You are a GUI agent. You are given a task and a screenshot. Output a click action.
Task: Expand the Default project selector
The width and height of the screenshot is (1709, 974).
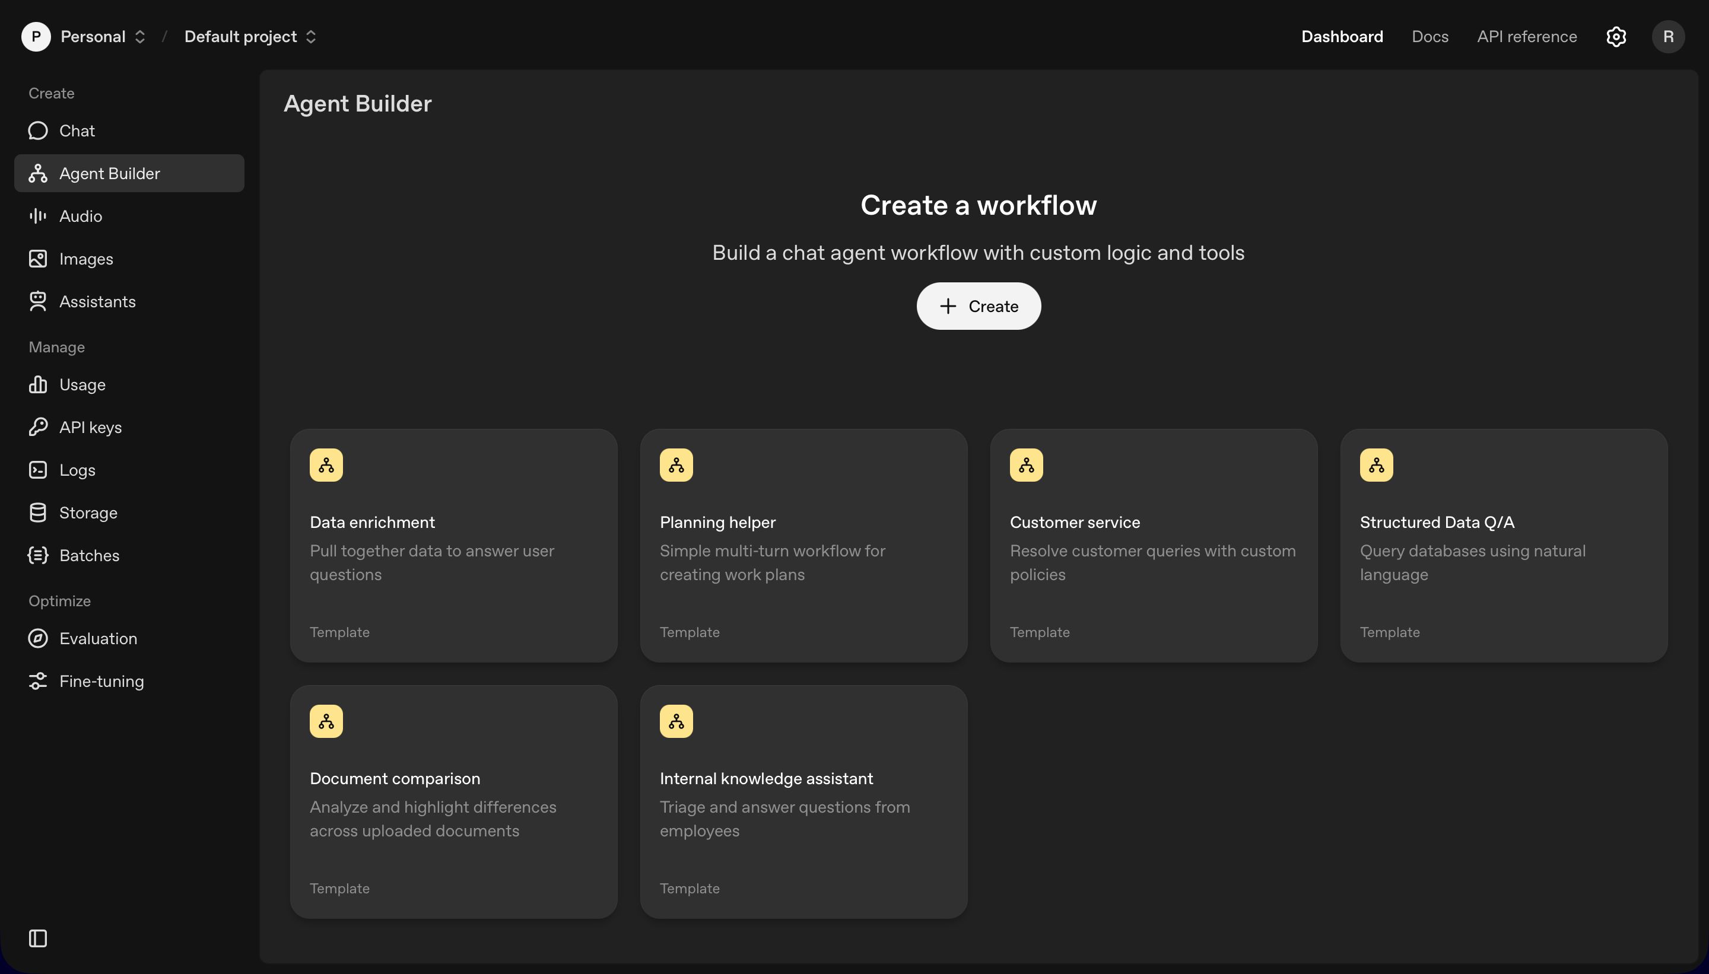[250, 37]
